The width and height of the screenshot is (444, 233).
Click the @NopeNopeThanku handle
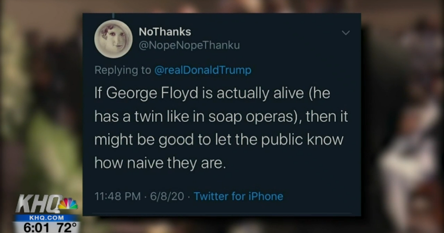189,45
